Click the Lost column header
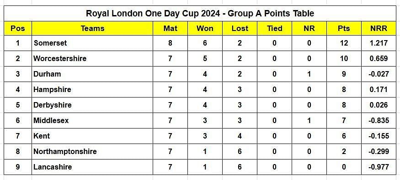This screenshot has height=180, width=400. (240, 28)
